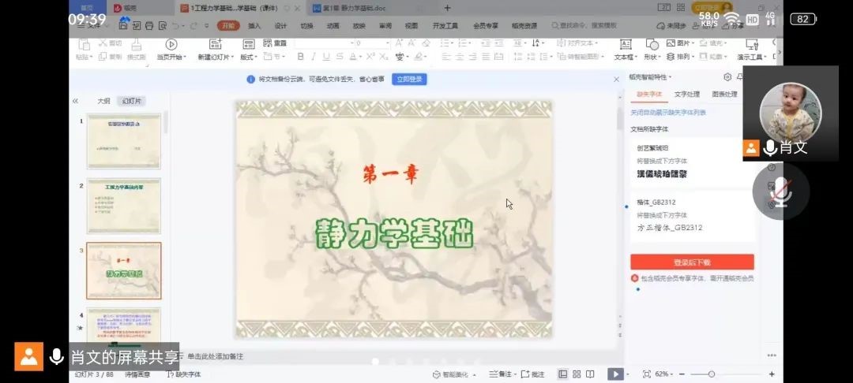The image size is (853, 383).
Task: Open the settings gear in the side panel
Action: 727,77
